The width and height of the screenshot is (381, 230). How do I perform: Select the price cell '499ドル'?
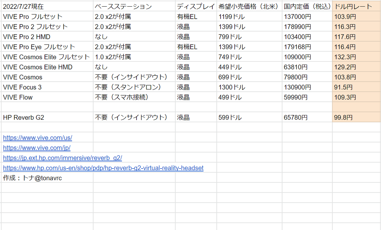[x=250, y=98]
